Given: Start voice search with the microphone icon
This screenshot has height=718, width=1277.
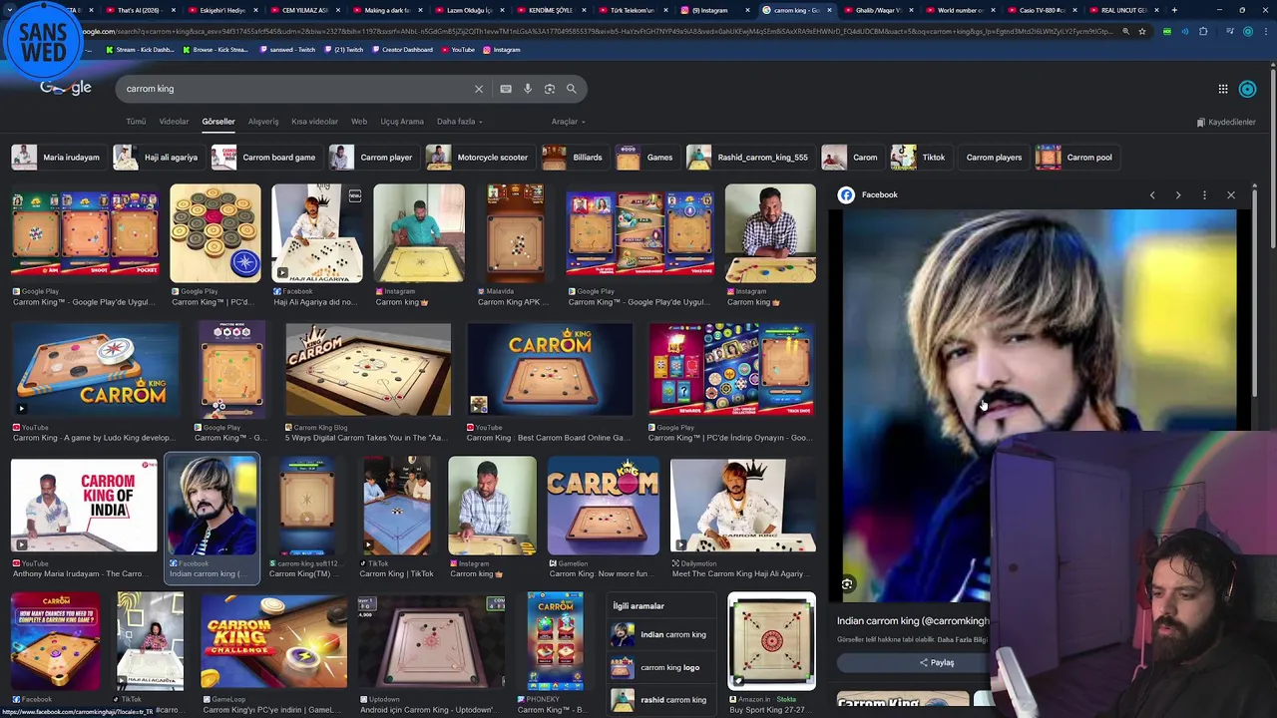Looking at the screenshot, I should pos(528,89).
